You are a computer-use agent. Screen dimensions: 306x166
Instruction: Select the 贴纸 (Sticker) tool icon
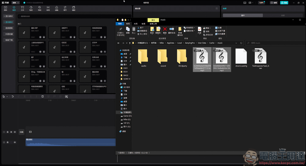31,8
